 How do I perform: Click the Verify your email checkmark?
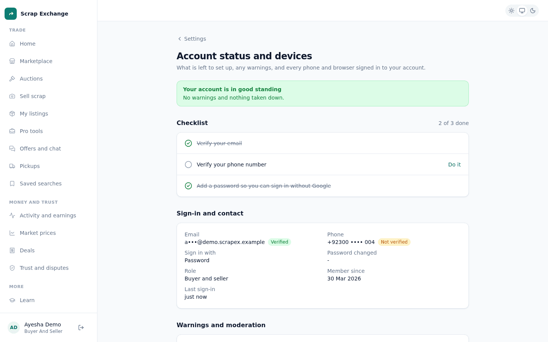(x=188, y=143)
